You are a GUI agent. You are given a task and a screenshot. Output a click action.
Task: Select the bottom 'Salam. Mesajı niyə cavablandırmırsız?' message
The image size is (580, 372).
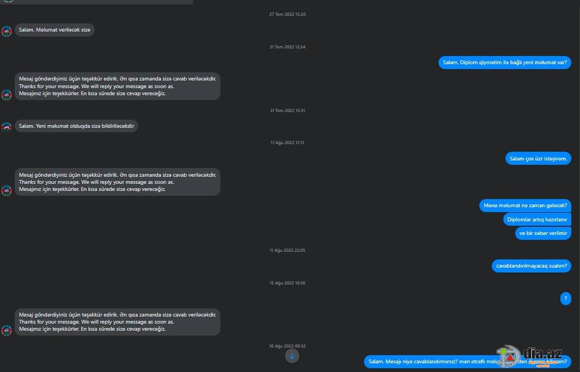point(467,362)
